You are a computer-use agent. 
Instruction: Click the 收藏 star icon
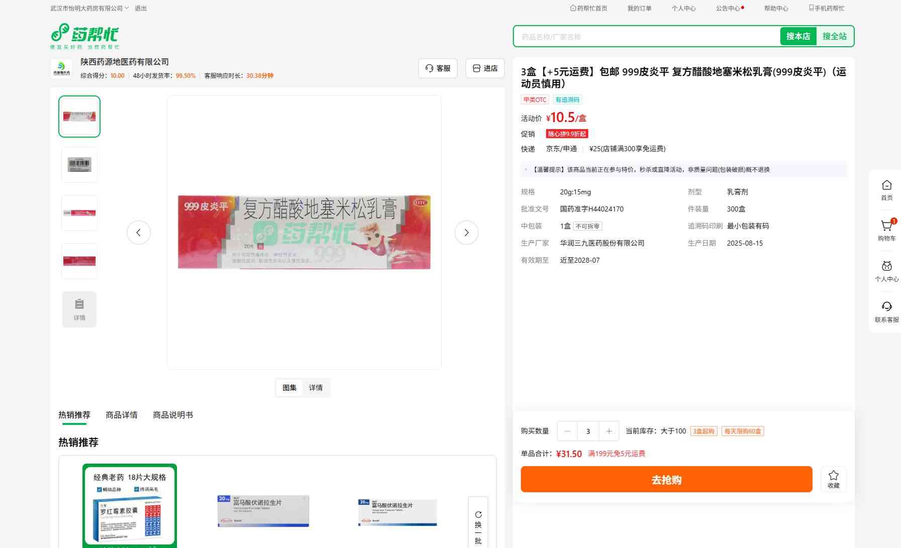pyautogui.click(x=833, y=479)
